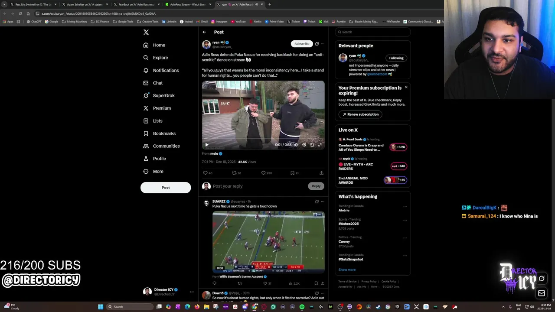Viewport: 555px width, 312px height.
Task: Repost the post with 26 reposts
Action: pyautogui.click(x=236, y=173)
